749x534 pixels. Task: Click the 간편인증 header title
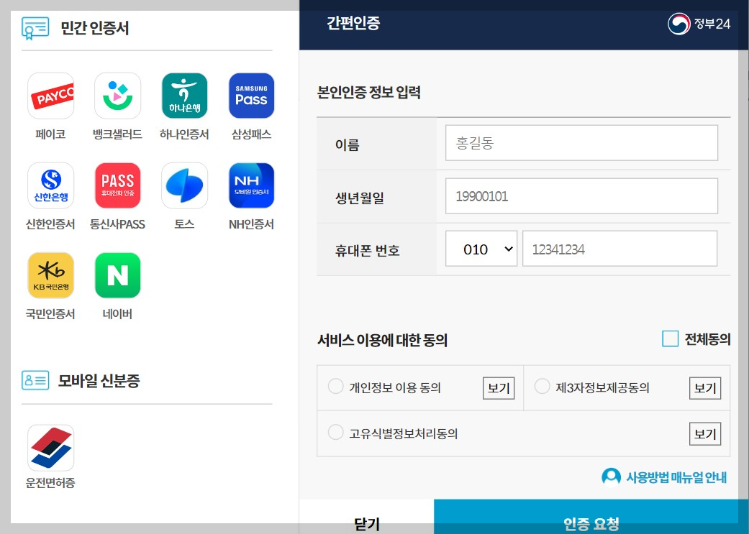353,24
